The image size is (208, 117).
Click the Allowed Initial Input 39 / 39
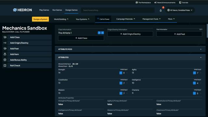(x=75, y=64)
